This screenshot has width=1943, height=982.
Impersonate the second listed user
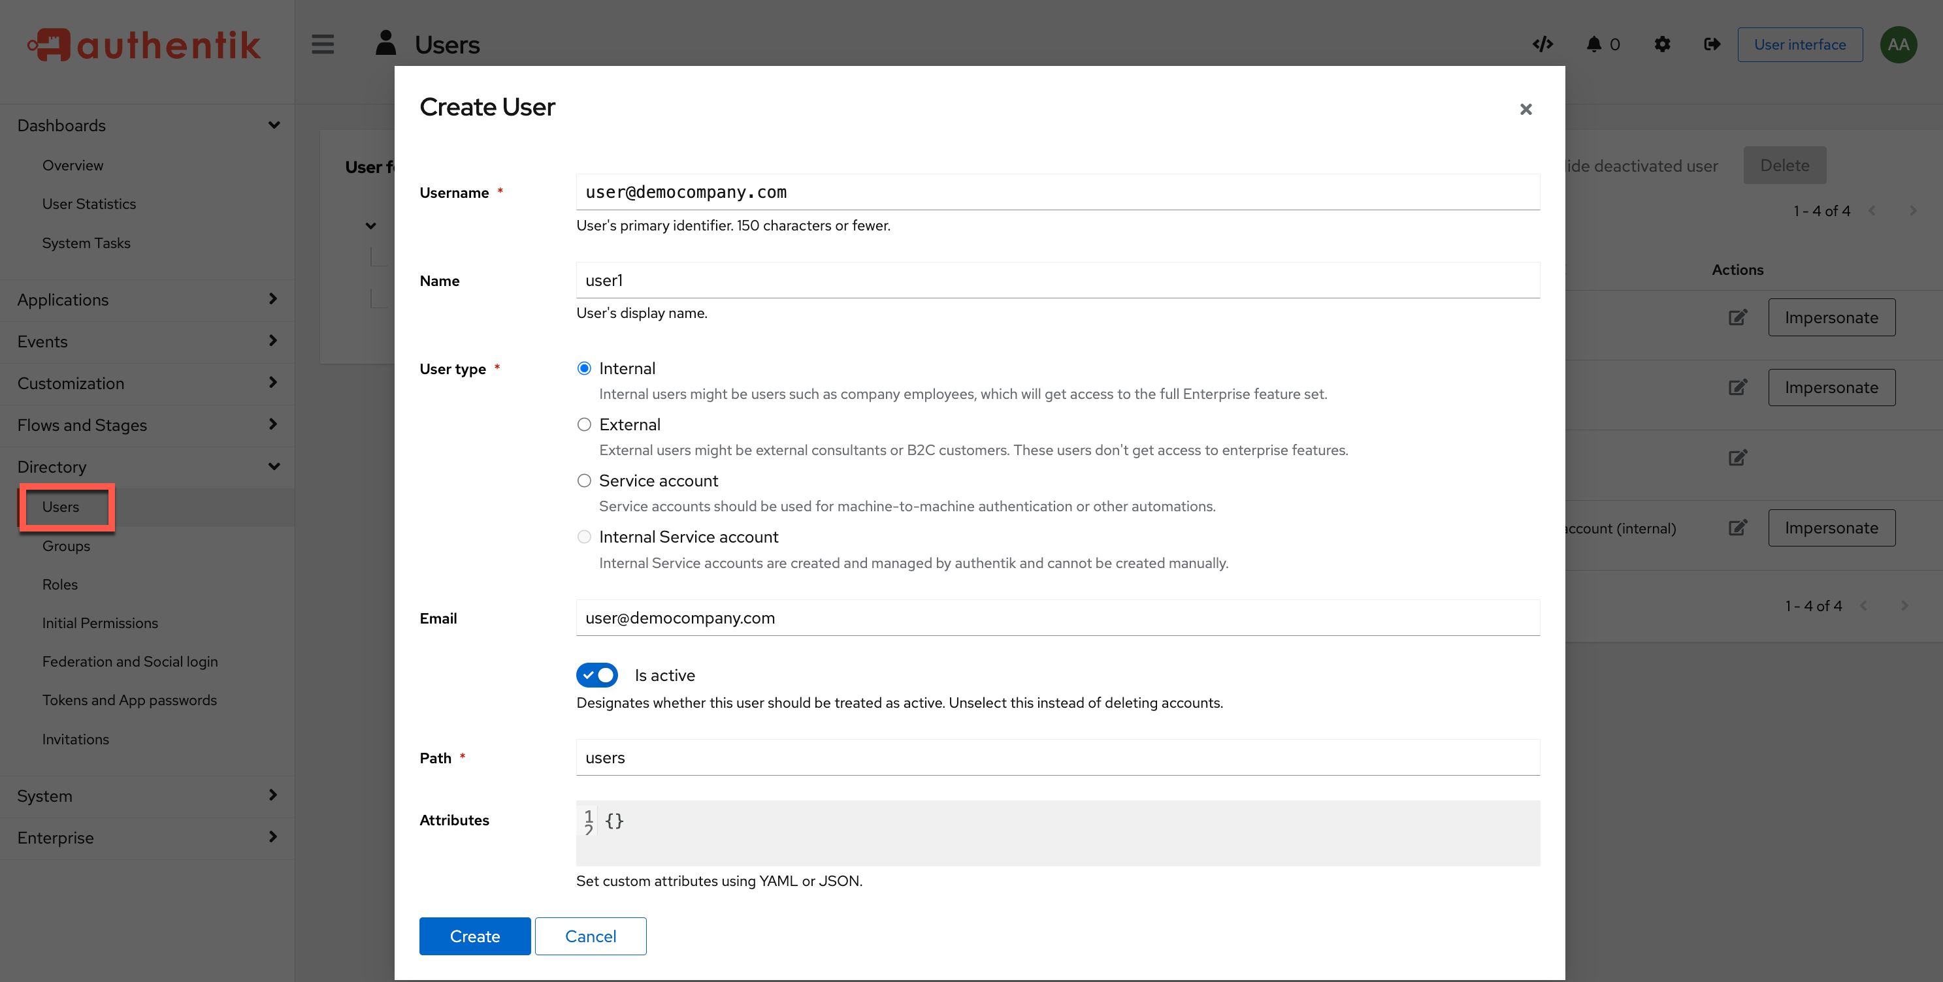(1831, 387)
